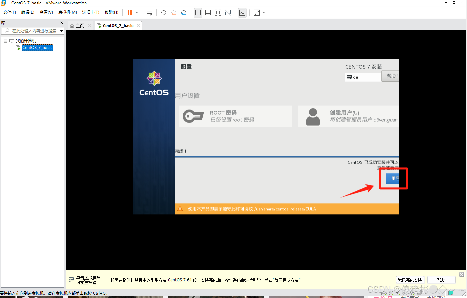Close the 主页 tab
Image resolution: width=467 pixels, height=298 pixels.
coord(89,26)
